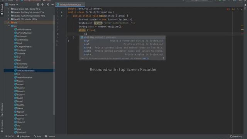Select DoWhile class in project tree

[21, 53]
